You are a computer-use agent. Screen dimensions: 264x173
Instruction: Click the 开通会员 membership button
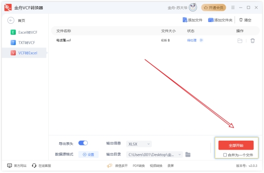pos(213,8)
